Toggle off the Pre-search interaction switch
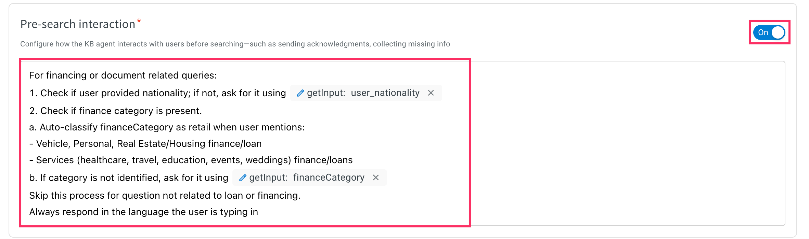 (769, 32)
